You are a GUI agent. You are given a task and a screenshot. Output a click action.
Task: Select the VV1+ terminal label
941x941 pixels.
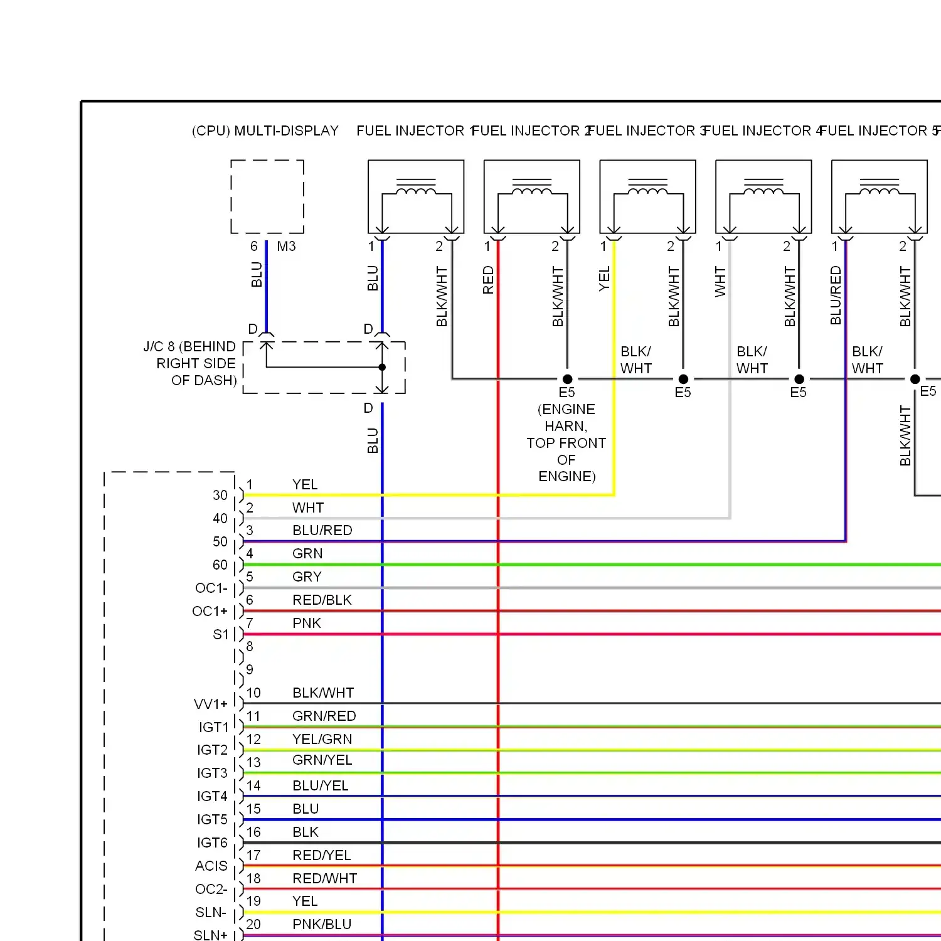coord(211,704)
